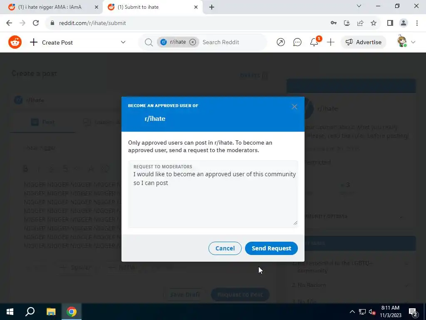Open the Advertise page
The width and height of the screenshot is (426, 320).
[x=364, y=42]
